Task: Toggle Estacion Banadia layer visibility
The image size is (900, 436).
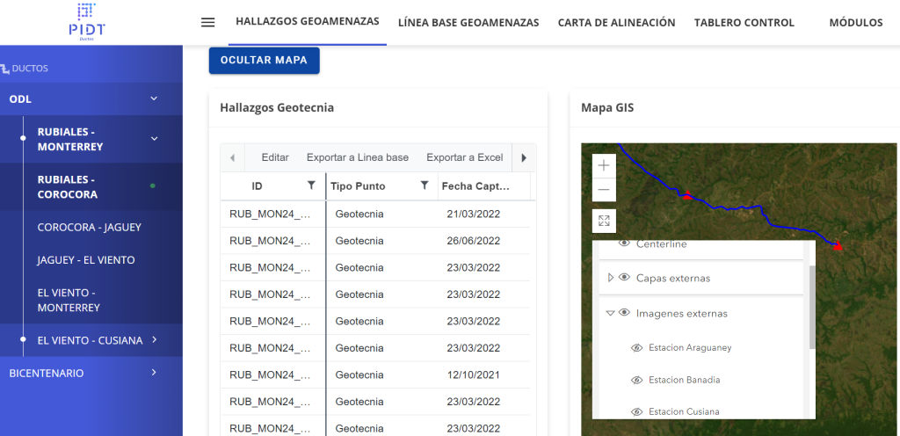Action: [637, 380]
